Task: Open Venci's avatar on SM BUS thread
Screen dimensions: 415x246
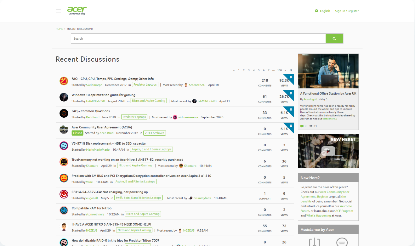Action: [64, 178]
